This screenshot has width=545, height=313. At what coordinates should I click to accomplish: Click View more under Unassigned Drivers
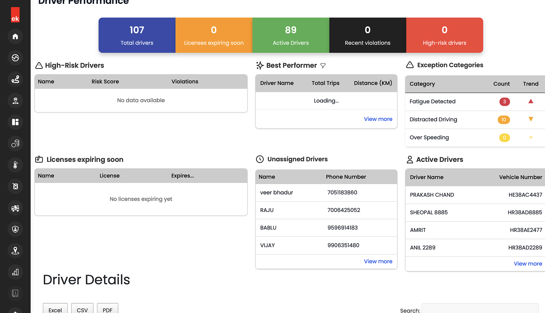[x=378, y=261]
